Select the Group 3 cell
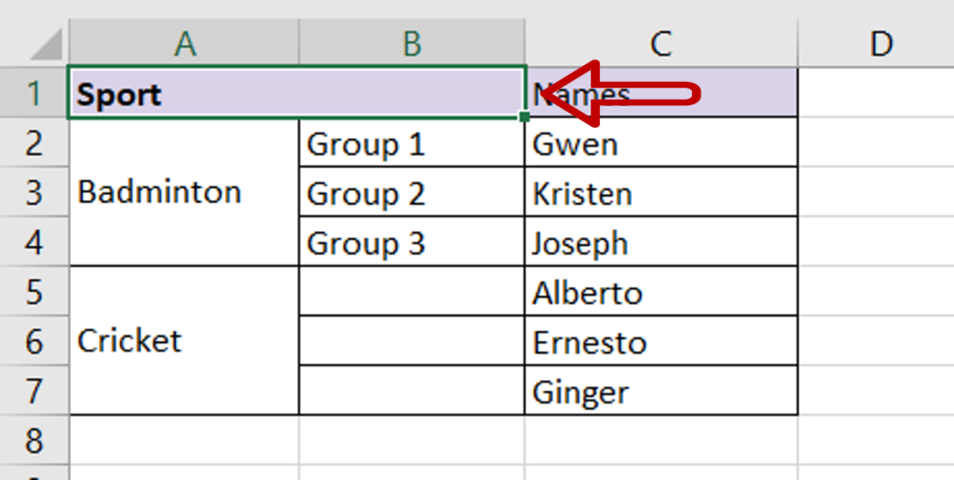This screenshot has height=480, width=954. tap(411, 240)
